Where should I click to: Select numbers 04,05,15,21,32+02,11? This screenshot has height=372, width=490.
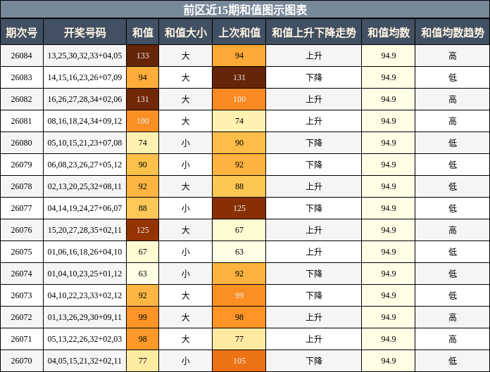click(x=84, y=361)
